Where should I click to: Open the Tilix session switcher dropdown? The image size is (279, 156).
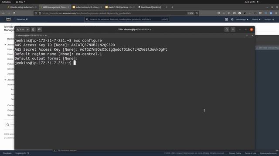coord(20,29)
